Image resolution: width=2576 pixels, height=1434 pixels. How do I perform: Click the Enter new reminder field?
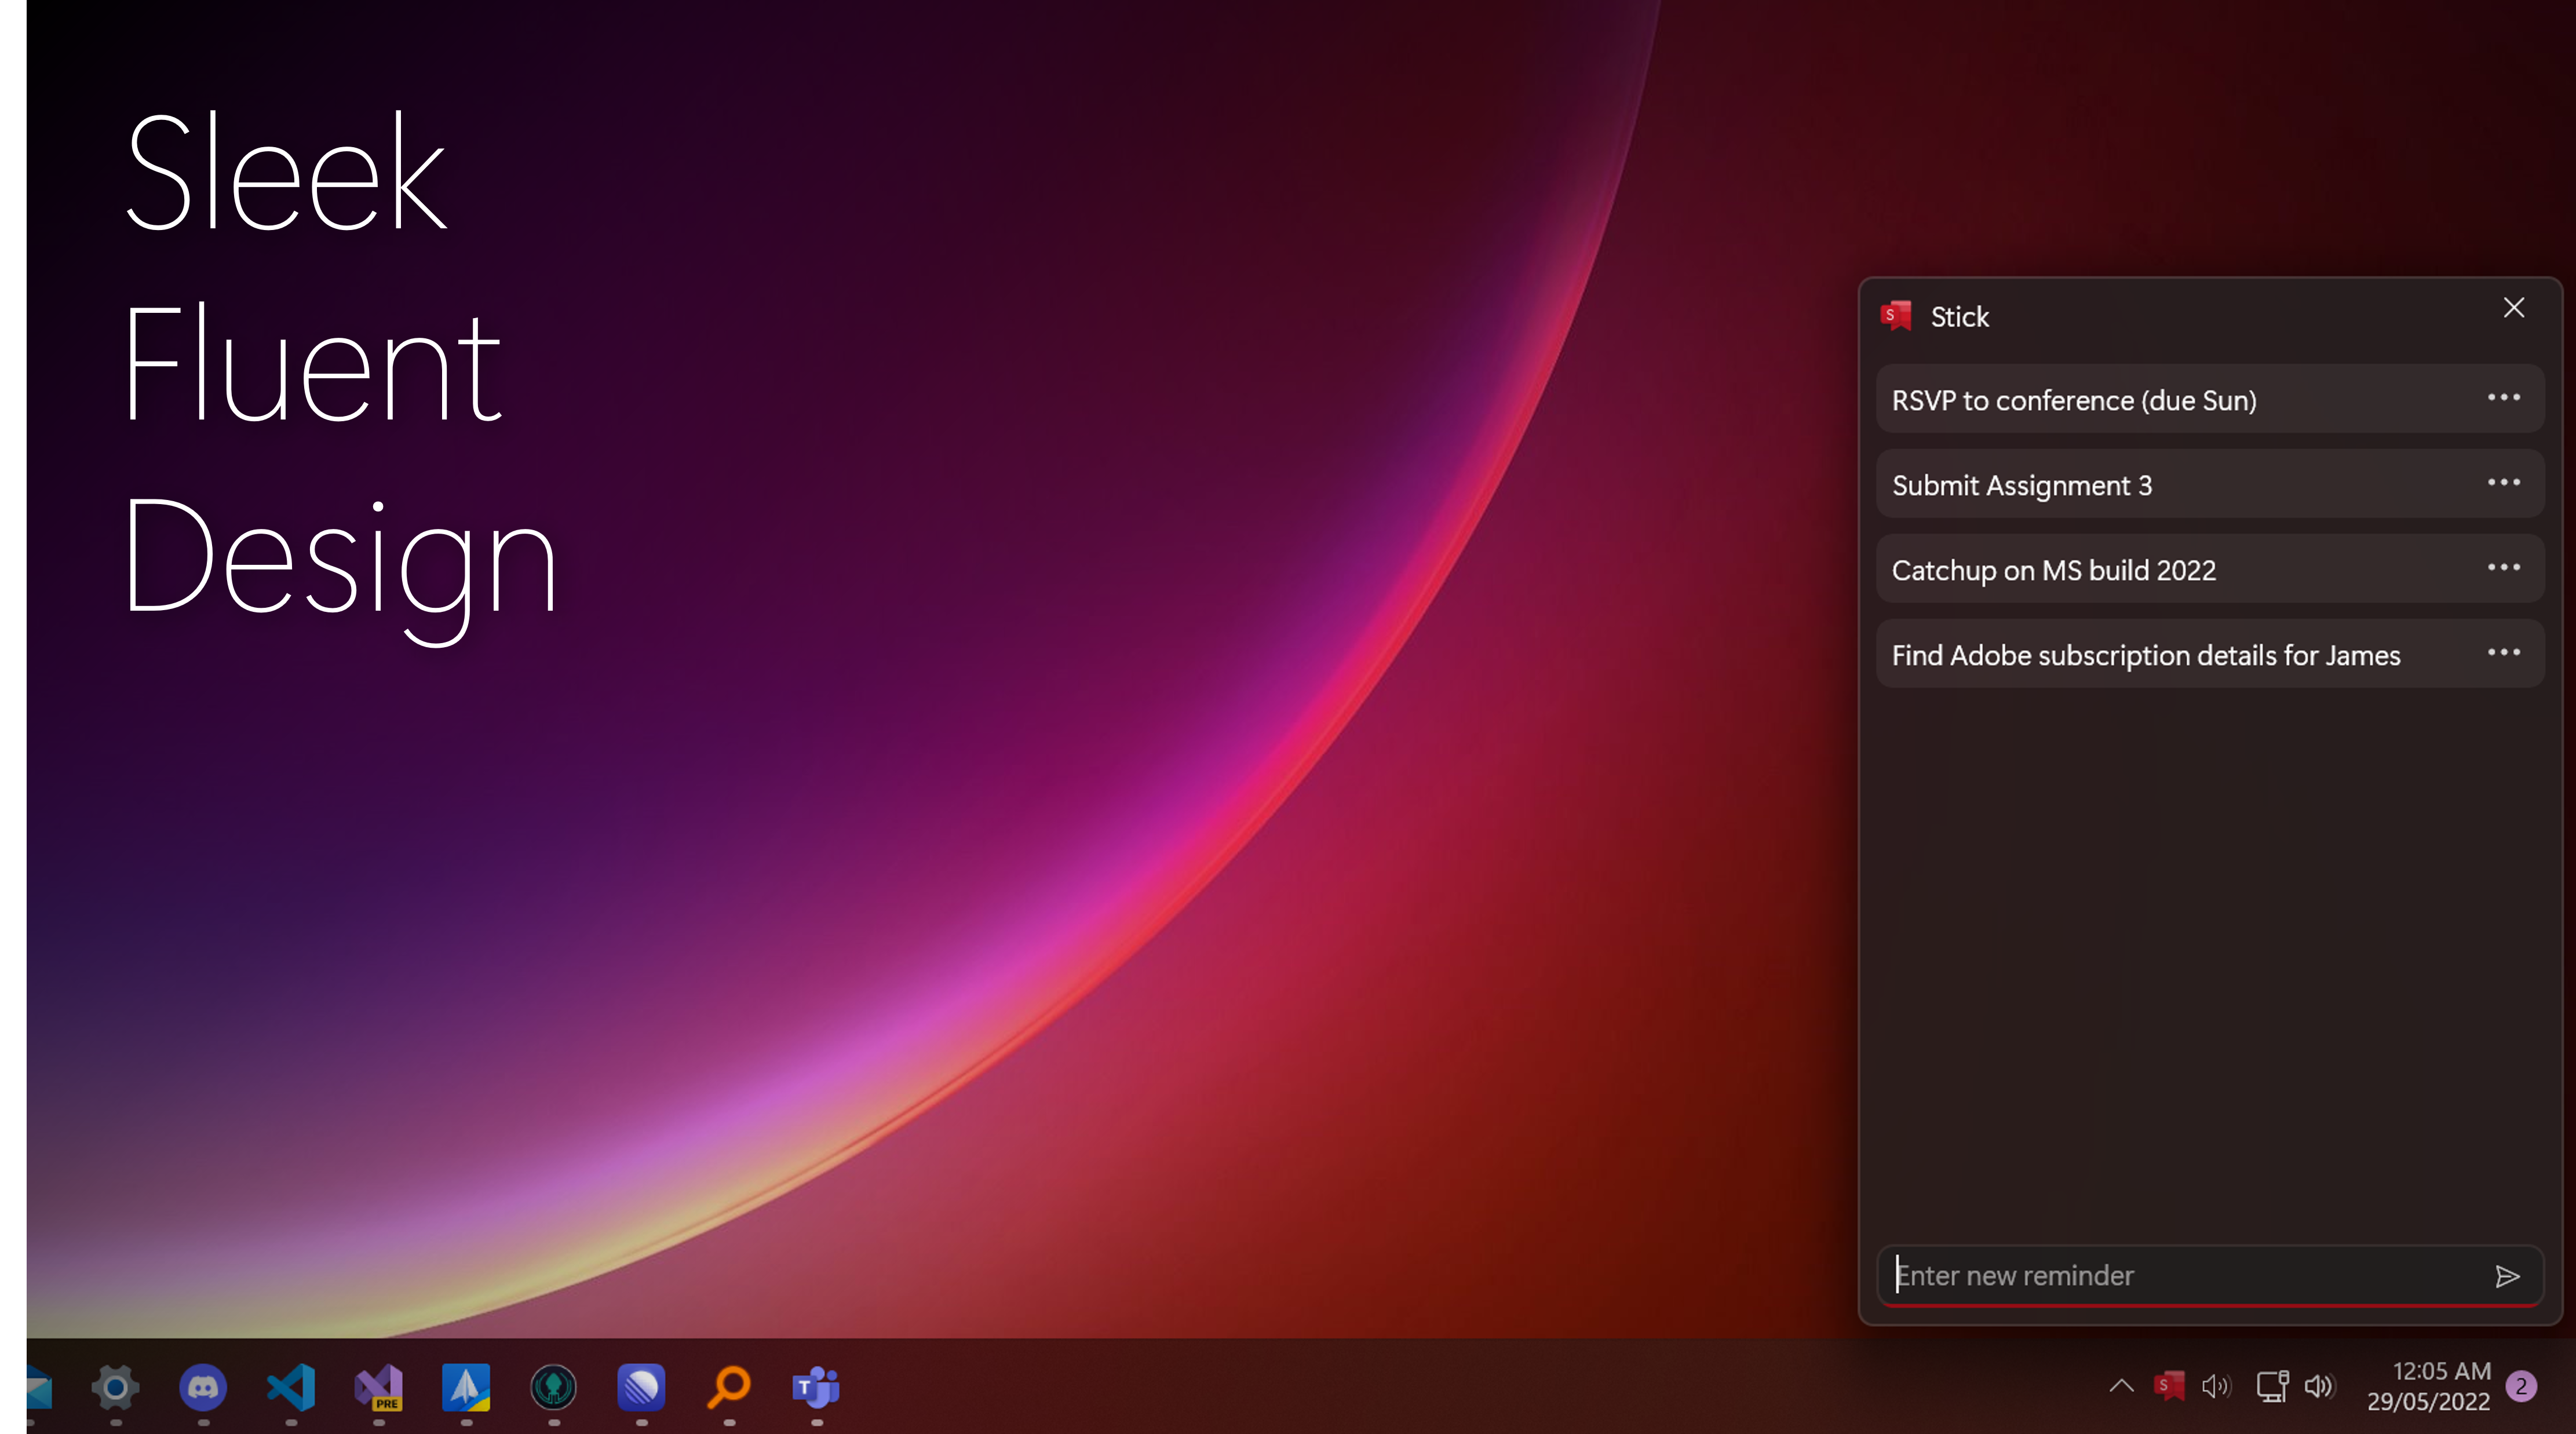coord(2180,1276)
